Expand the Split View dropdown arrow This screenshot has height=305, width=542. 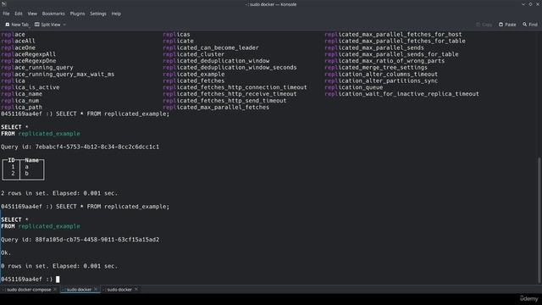point(64,25)
